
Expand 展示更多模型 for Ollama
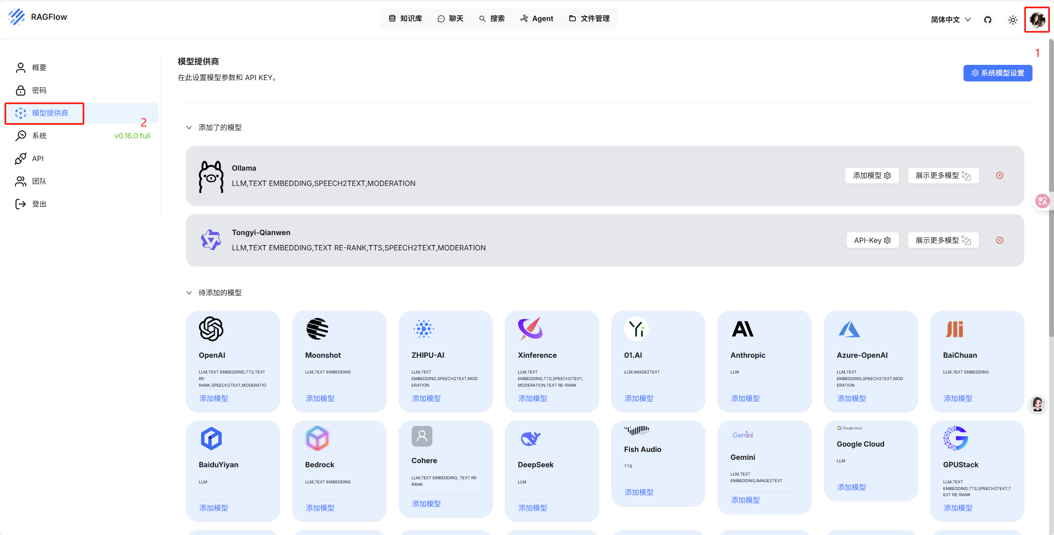(x=943, y=176)
